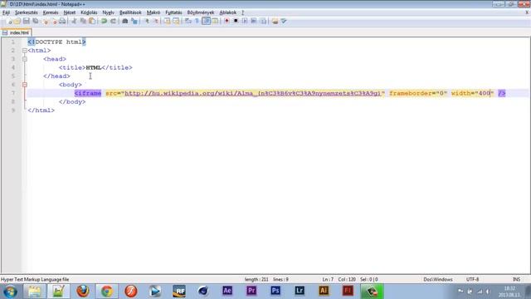531x299 pixels.
Task: Open Firefox from the taskbar
Action: click(83, 292)
